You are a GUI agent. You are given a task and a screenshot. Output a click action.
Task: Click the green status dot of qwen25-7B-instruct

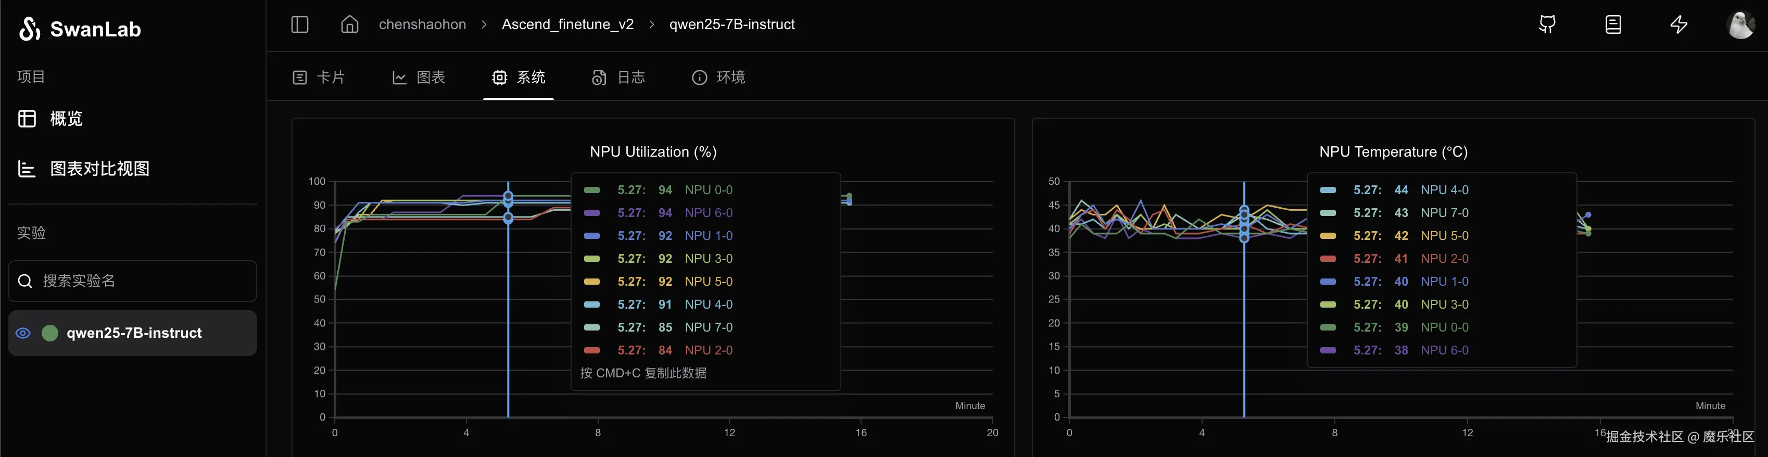pos(50,333)
